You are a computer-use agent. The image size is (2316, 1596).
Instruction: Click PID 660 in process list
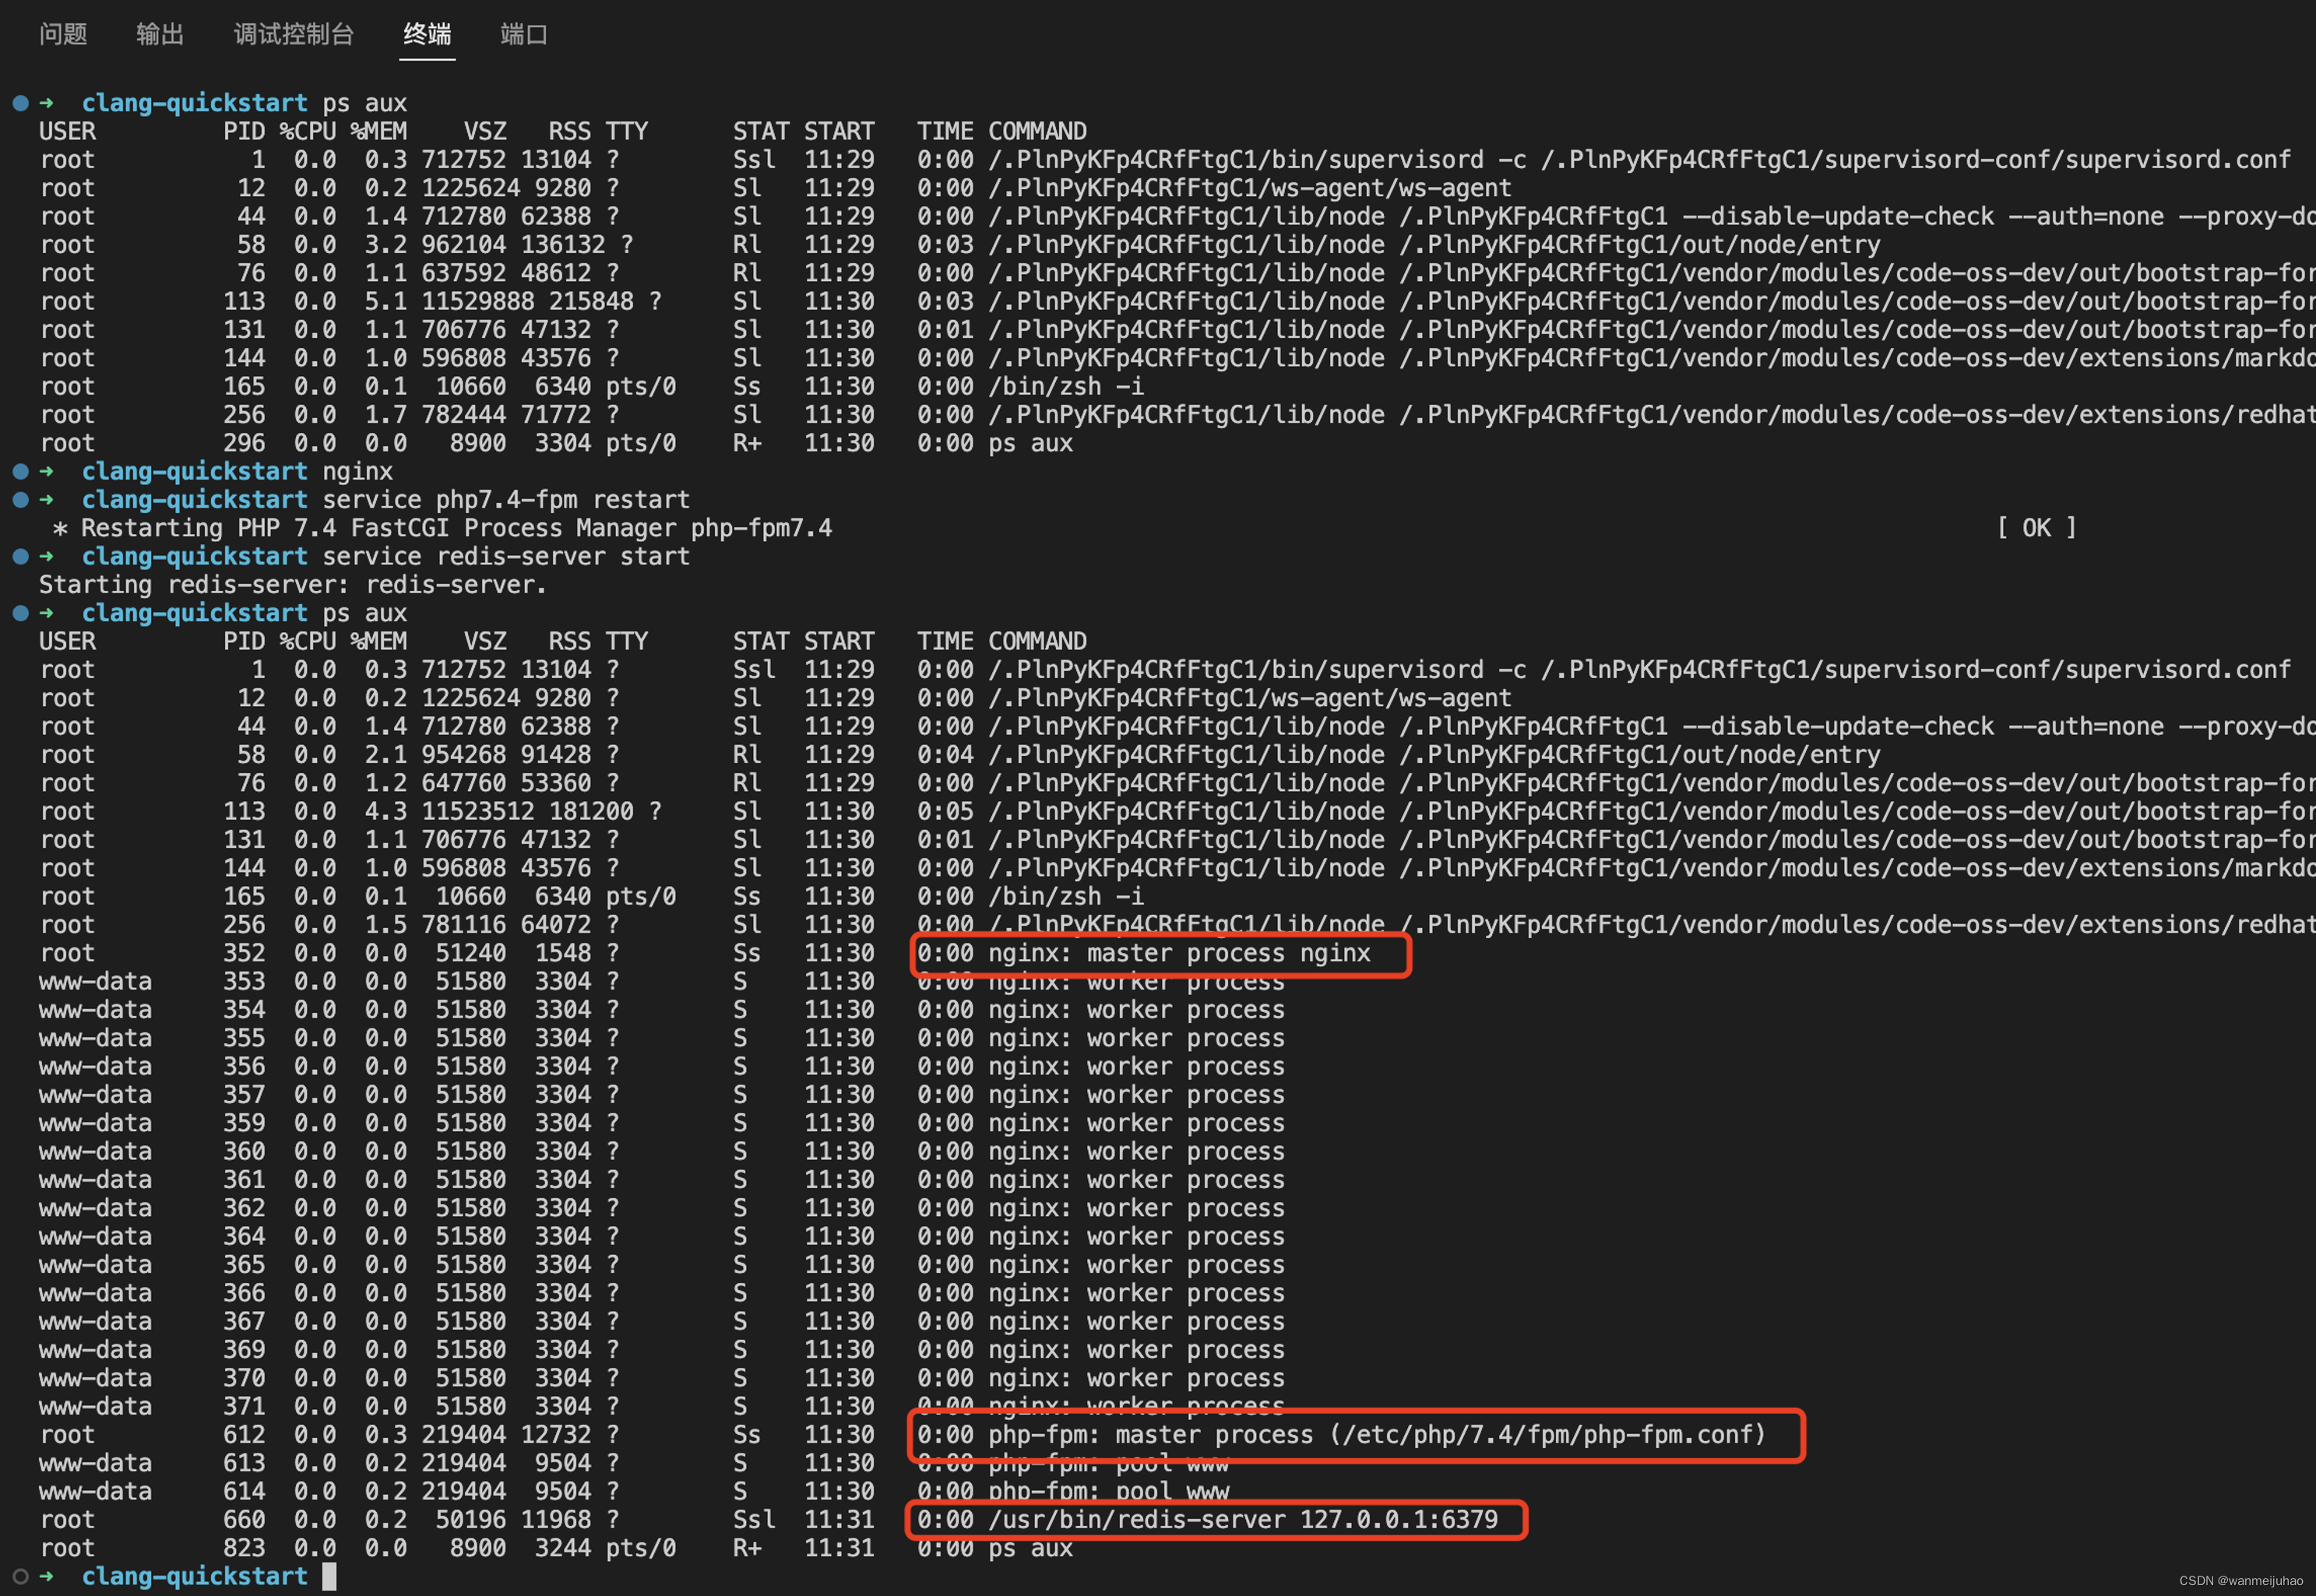[x=244, y=1520]
